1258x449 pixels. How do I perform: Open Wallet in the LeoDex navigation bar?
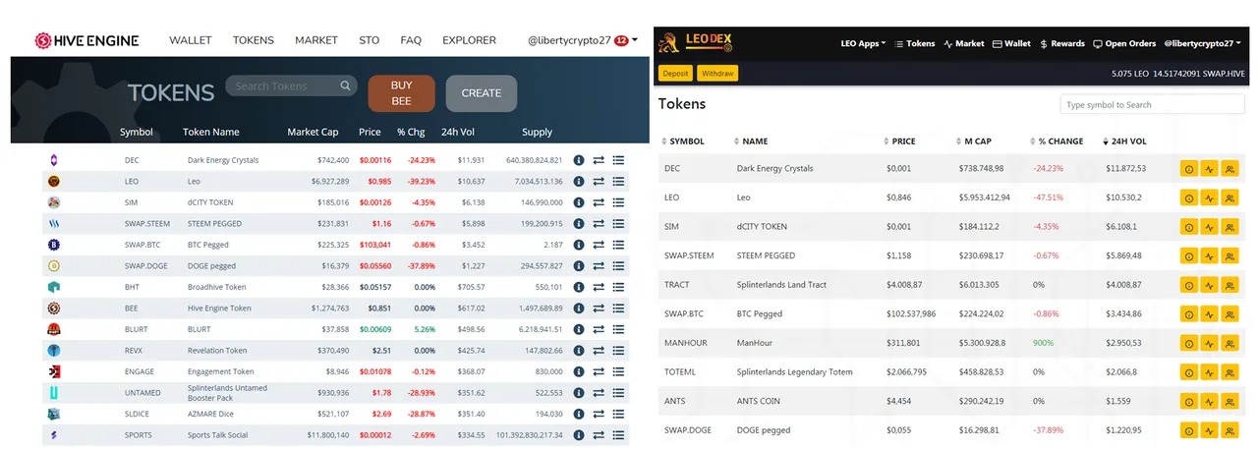pyautogui.click(x=1012, y=44)
